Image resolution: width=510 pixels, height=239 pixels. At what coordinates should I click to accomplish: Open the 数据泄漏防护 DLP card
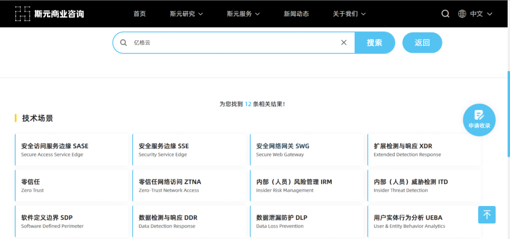306,221
